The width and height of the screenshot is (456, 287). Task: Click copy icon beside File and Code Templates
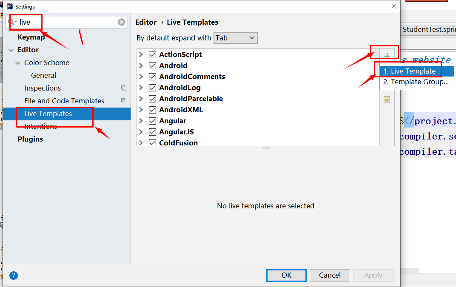[x=124, y=101]
